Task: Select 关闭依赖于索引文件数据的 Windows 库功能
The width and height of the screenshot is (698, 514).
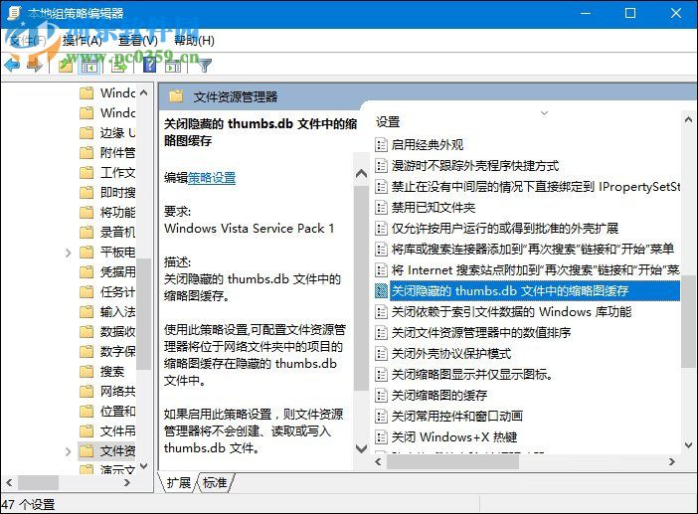Action: tap(511, 312)
